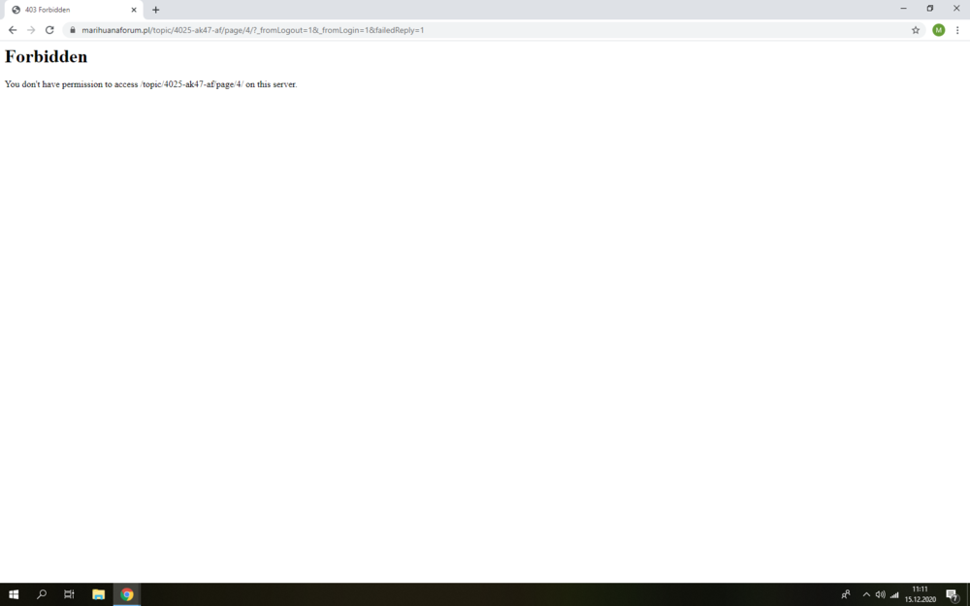
Task: Open the taskbar clock and date
Action: click(x=920, y=594)
